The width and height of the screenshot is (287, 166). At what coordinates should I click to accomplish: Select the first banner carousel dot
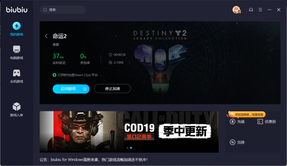[x=127, y=148]
